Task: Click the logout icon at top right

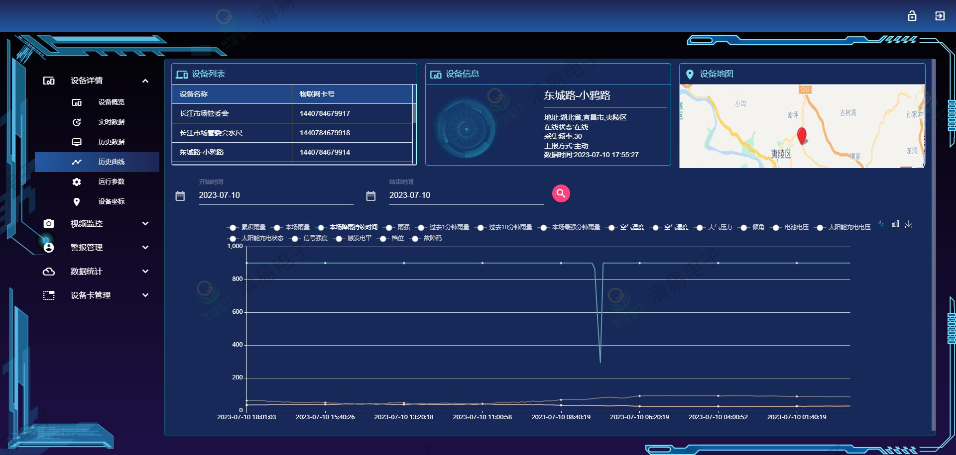Action: 940,16
